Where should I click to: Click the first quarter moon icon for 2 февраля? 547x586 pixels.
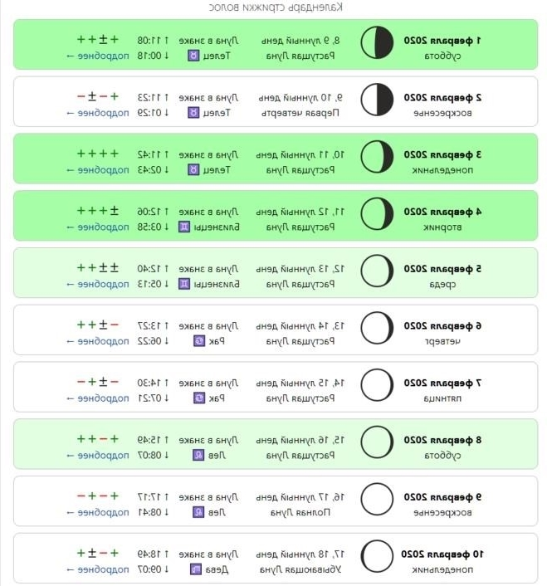(377, 100)
